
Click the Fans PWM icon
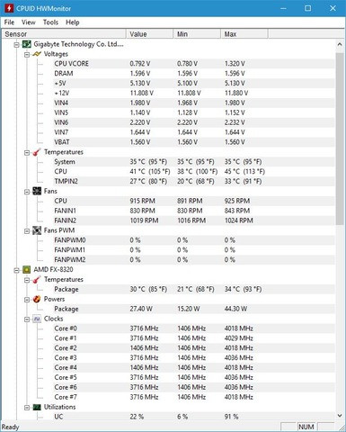coord(37,230)
